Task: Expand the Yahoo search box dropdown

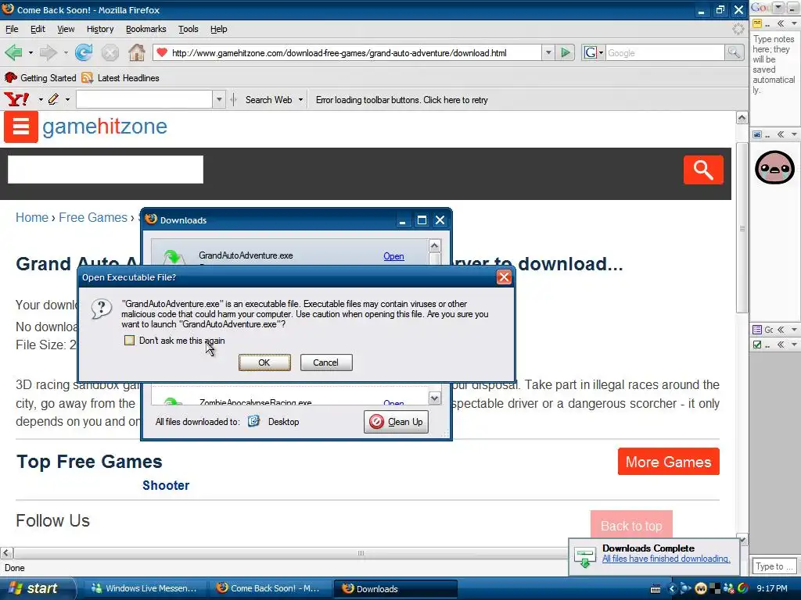Action: click(219, 99)
